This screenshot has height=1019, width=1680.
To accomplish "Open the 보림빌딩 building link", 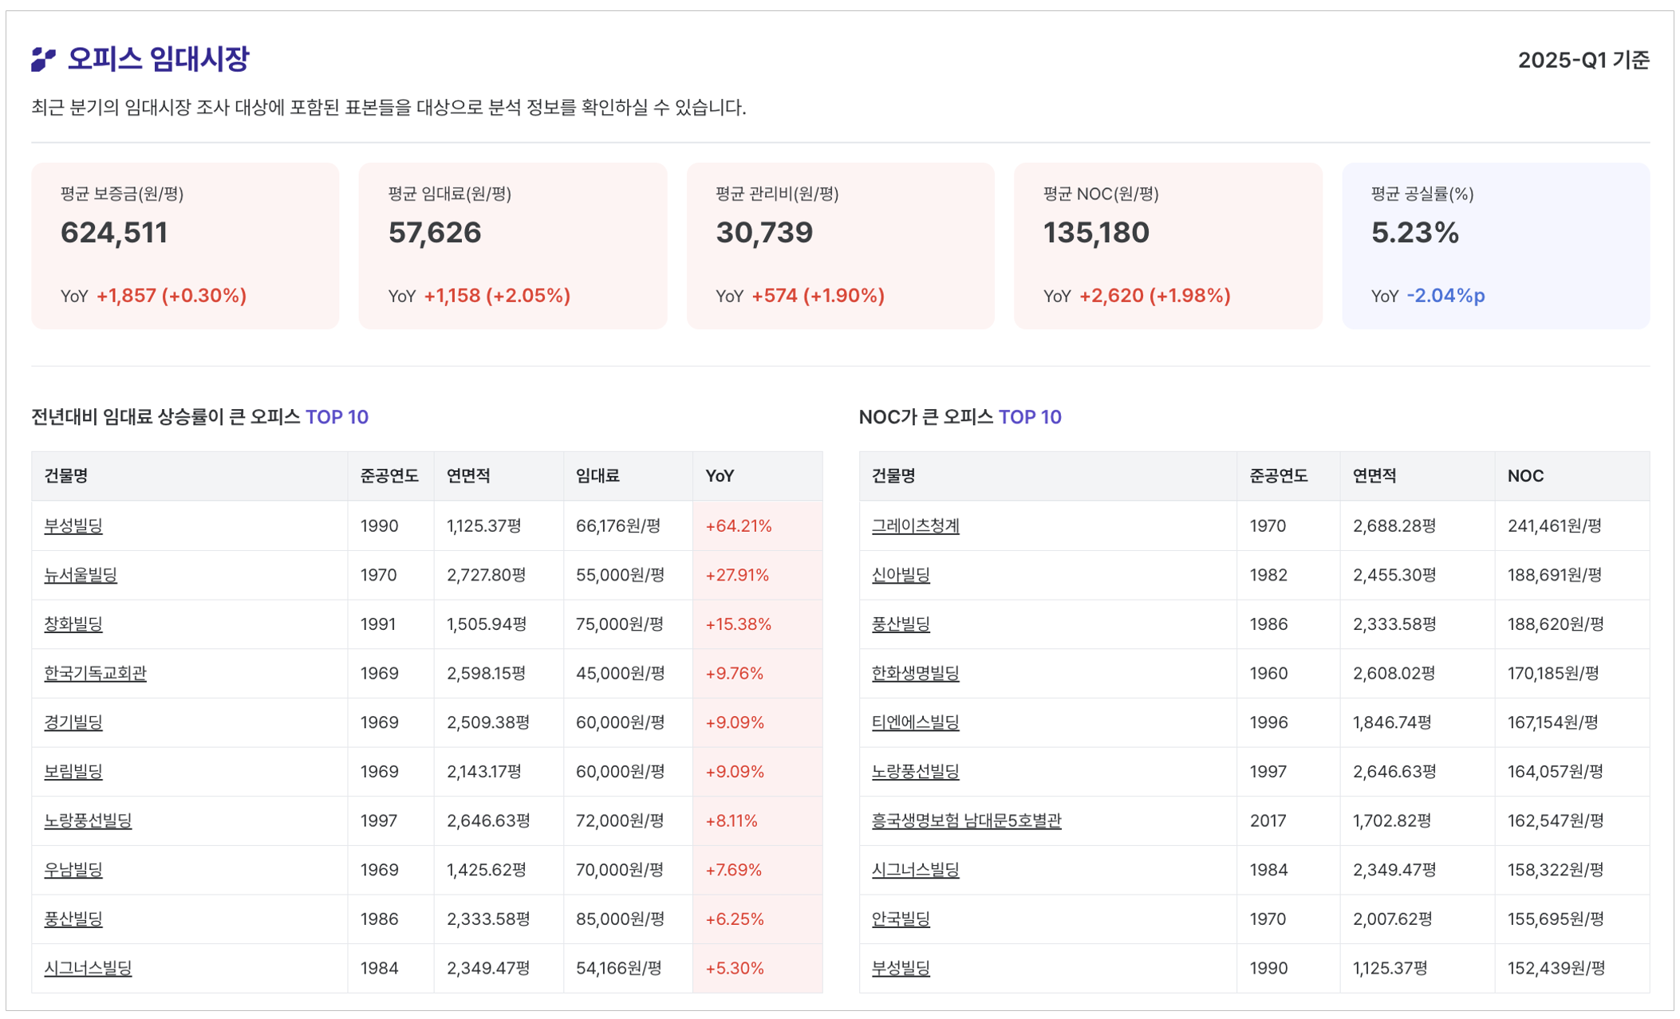I will coord(73,771).
